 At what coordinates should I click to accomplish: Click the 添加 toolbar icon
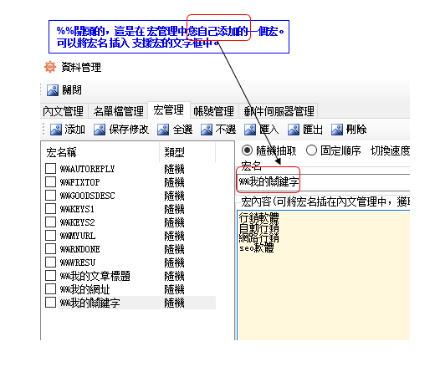56,130
